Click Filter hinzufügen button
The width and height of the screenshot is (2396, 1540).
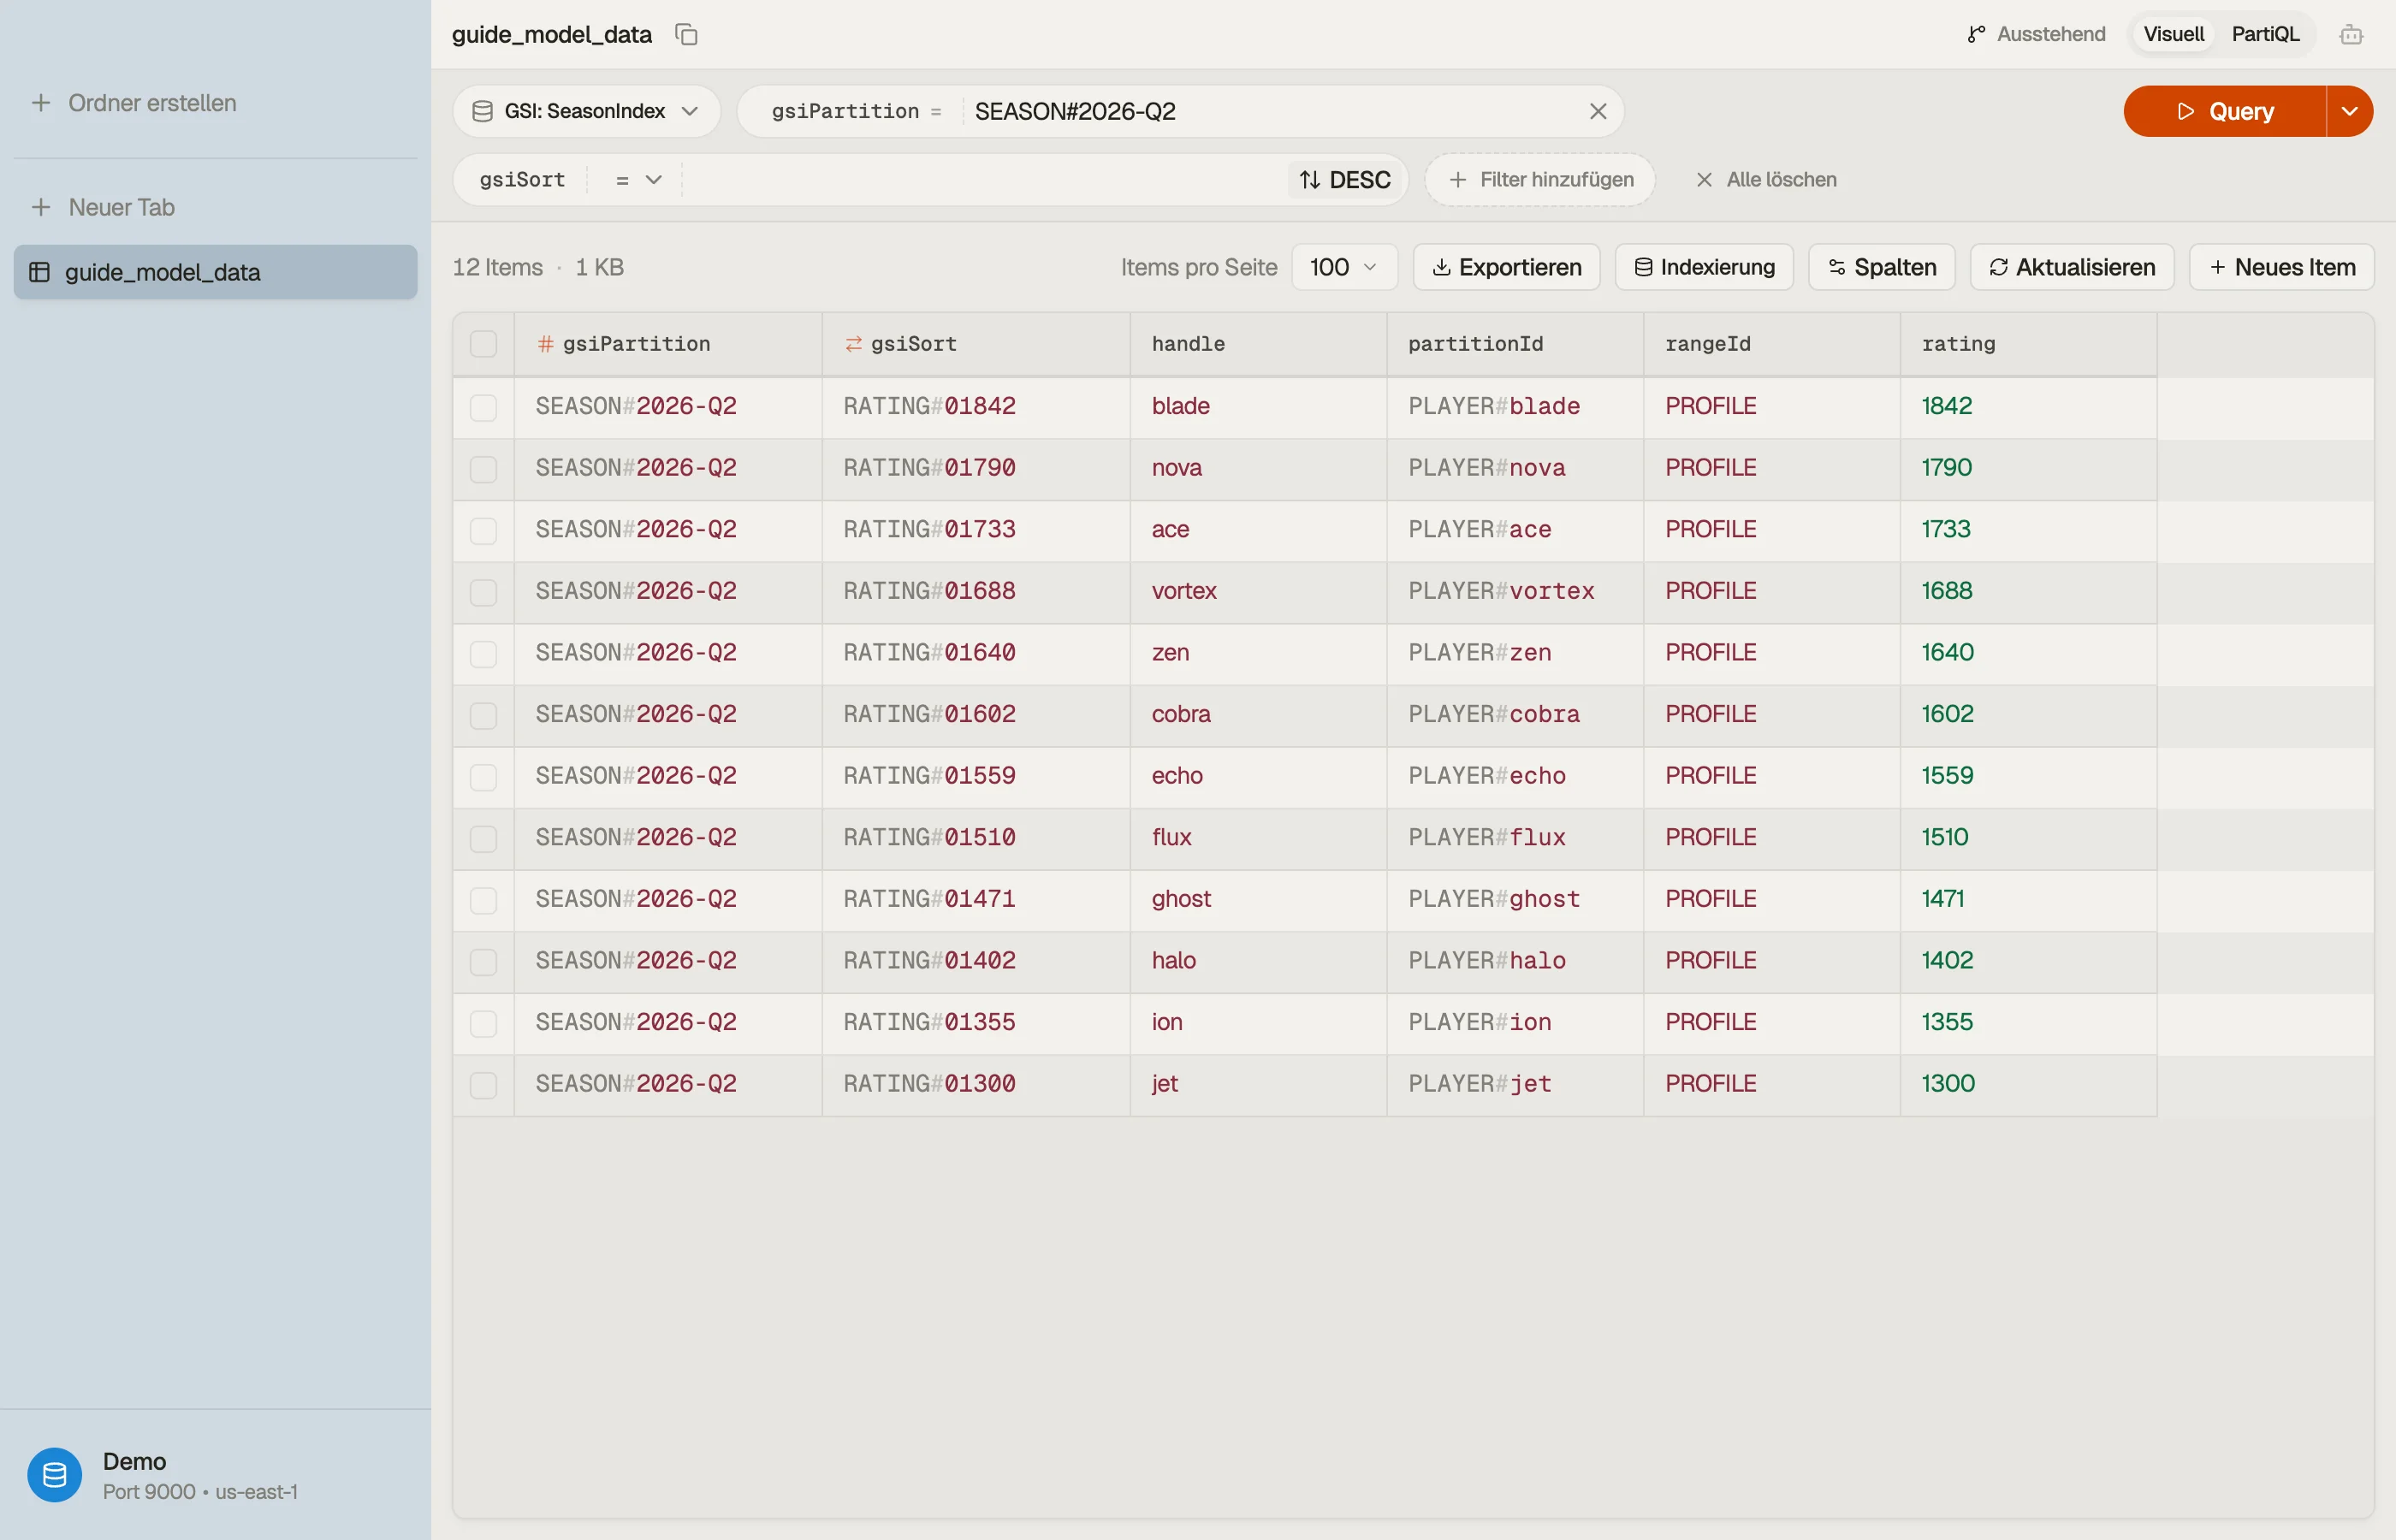[1540, 180]
